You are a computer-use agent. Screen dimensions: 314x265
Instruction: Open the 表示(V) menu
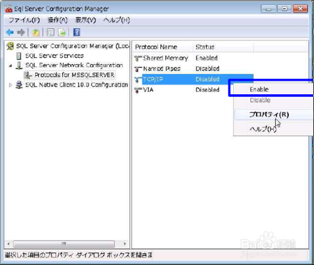[85, 20]
